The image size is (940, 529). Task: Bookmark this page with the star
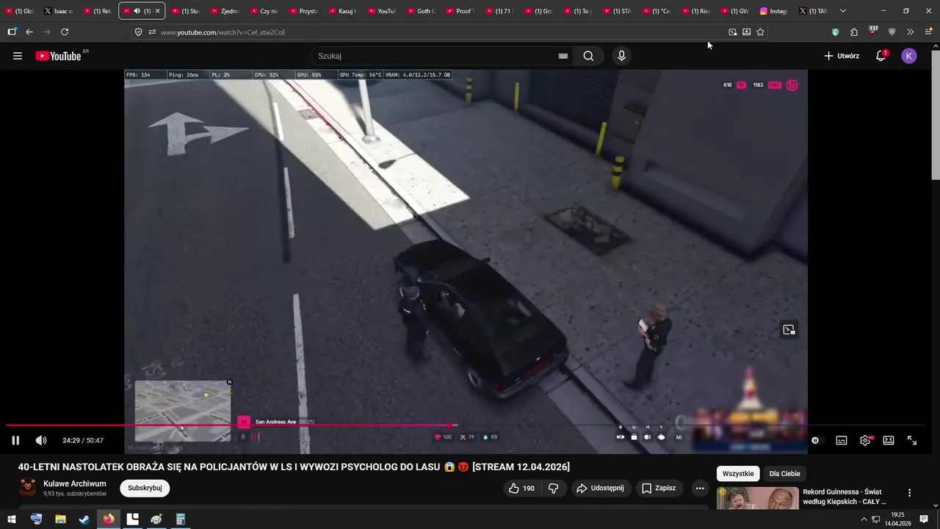(760, 32)
